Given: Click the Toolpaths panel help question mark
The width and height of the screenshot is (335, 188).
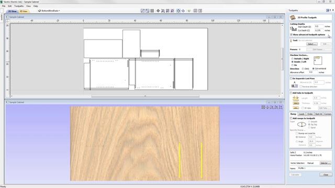Looking at the screenshot, I should (330, 10).
